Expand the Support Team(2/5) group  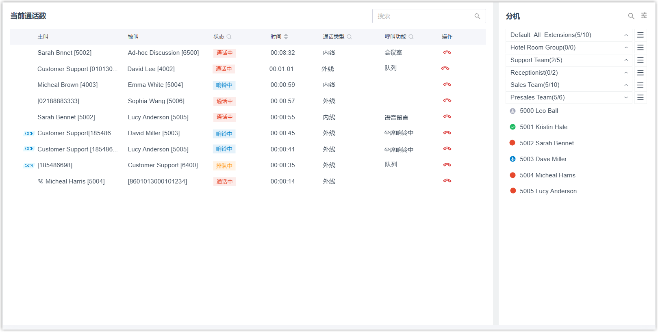[626, 60]
